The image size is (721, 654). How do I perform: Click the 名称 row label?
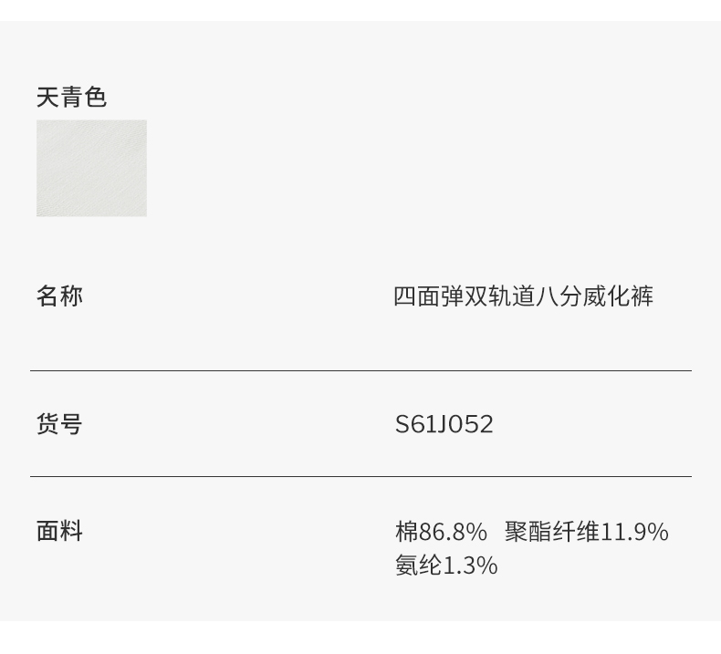coord(59,296)
